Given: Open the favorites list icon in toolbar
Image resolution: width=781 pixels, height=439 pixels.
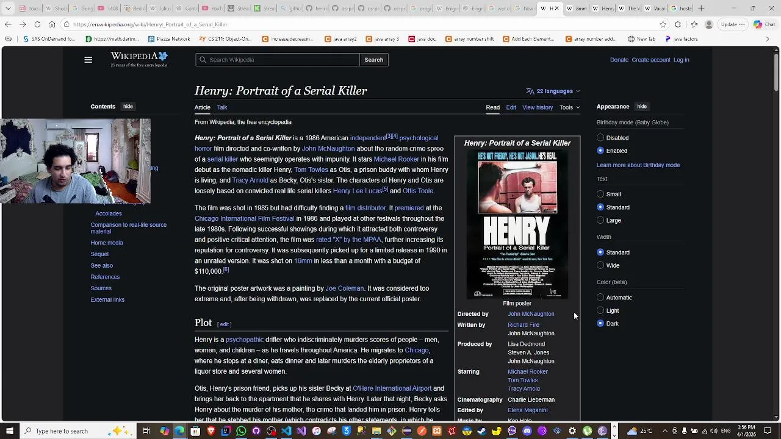Looking at the screenshot, I should click(x=694, y=24).
